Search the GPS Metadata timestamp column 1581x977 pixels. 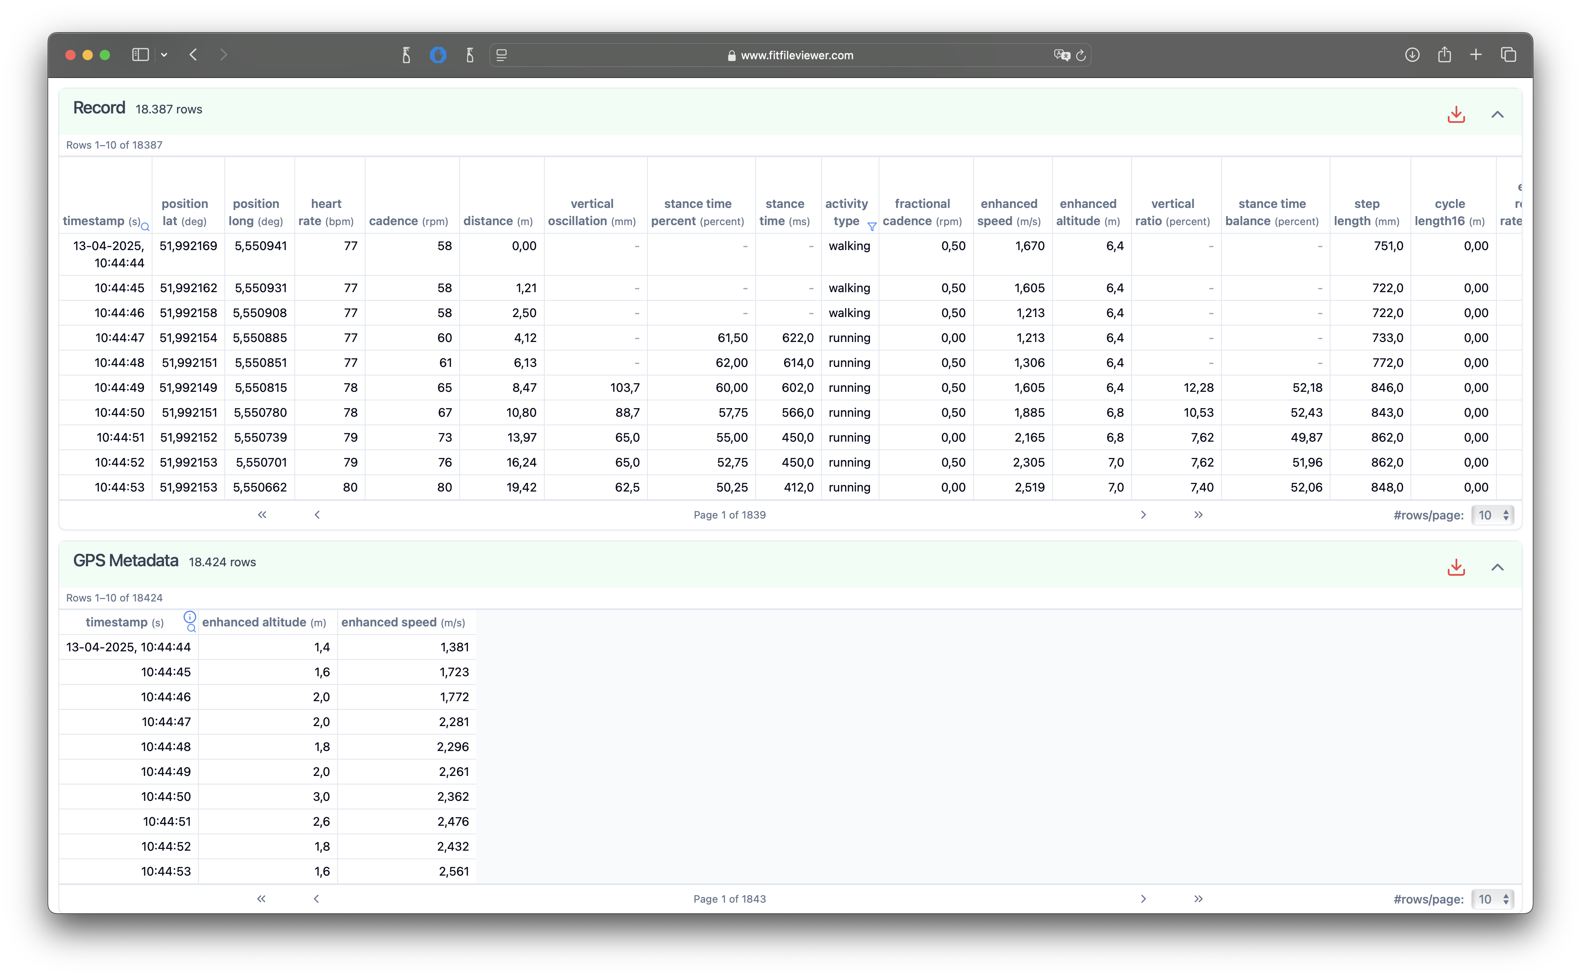pos(191,628)
